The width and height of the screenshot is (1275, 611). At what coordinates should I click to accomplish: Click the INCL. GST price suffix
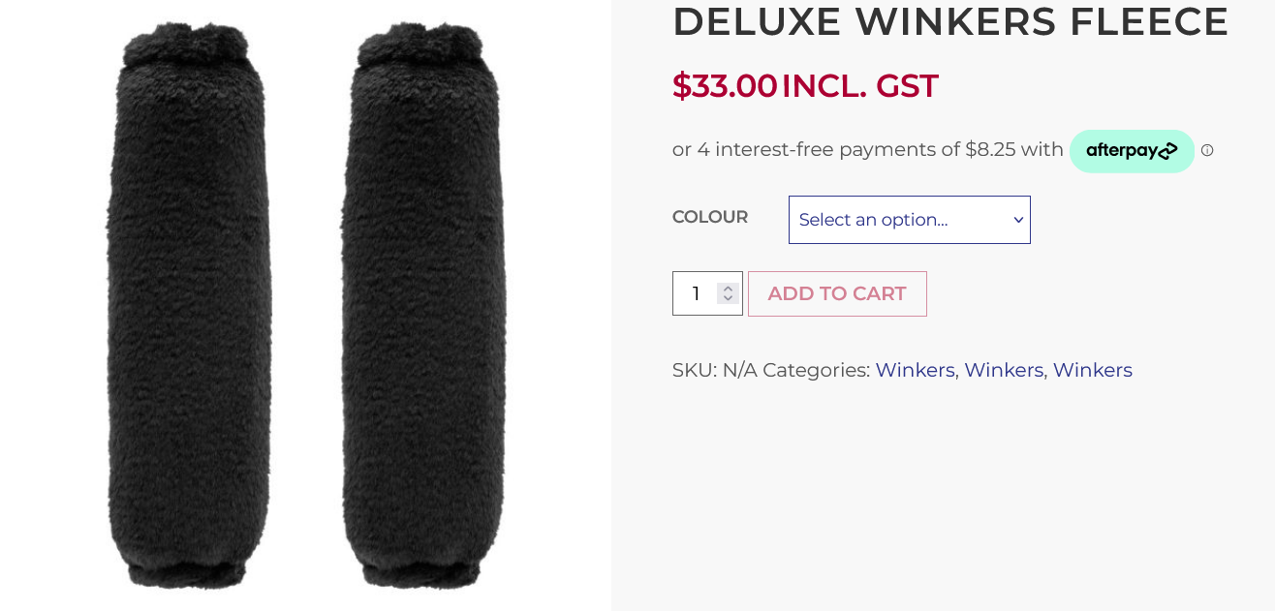pyautogui.click(x=859, y=85)
